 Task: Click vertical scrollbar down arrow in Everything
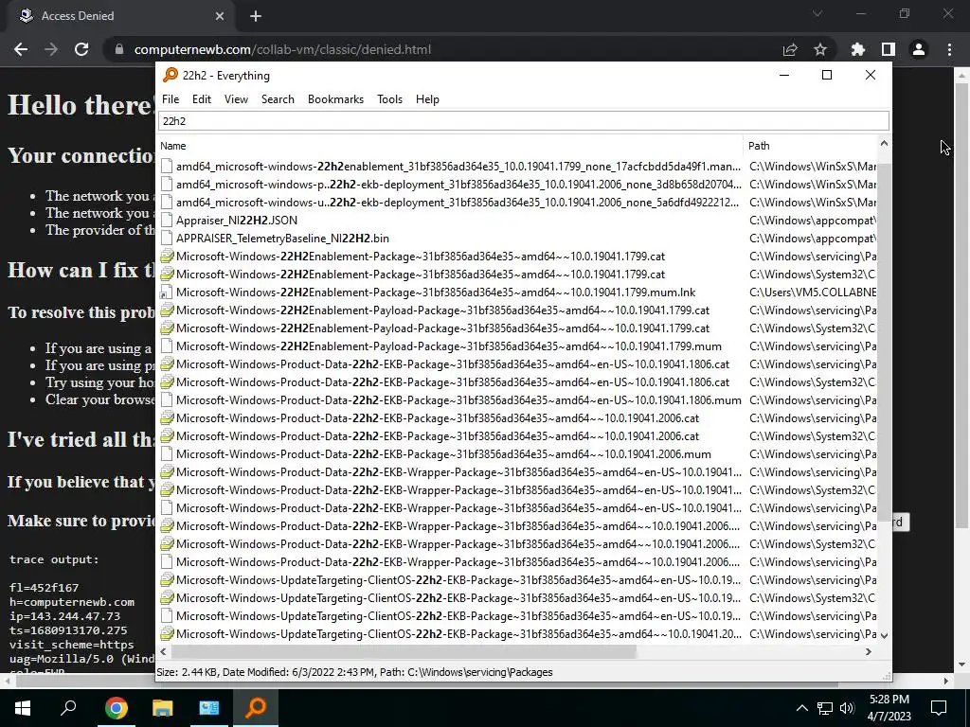(x=884, y=635)
